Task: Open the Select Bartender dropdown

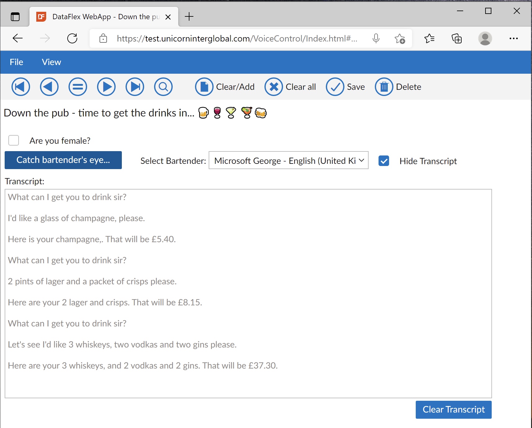Action: click(288, 160)
